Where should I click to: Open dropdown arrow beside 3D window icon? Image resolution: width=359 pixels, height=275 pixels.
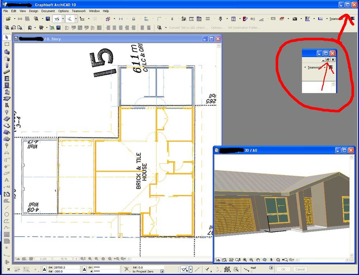point(240,19)
